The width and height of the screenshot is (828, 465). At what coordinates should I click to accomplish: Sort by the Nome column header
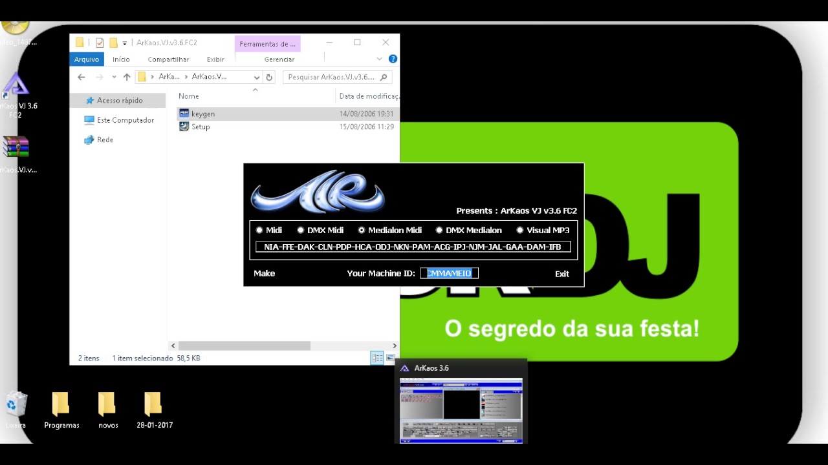(189, 96)
